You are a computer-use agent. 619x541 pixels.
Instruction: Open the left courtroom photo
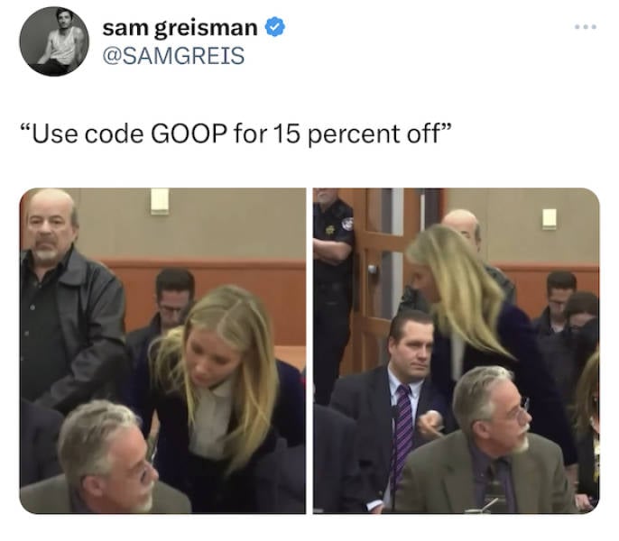coord(162,351)
